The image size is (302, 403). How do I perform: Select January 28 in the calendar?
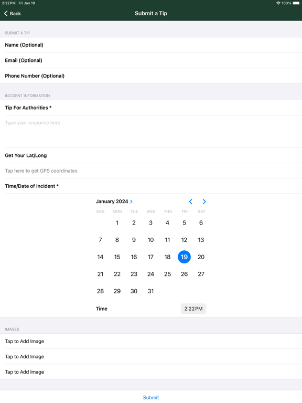click(x=101, y=291)
